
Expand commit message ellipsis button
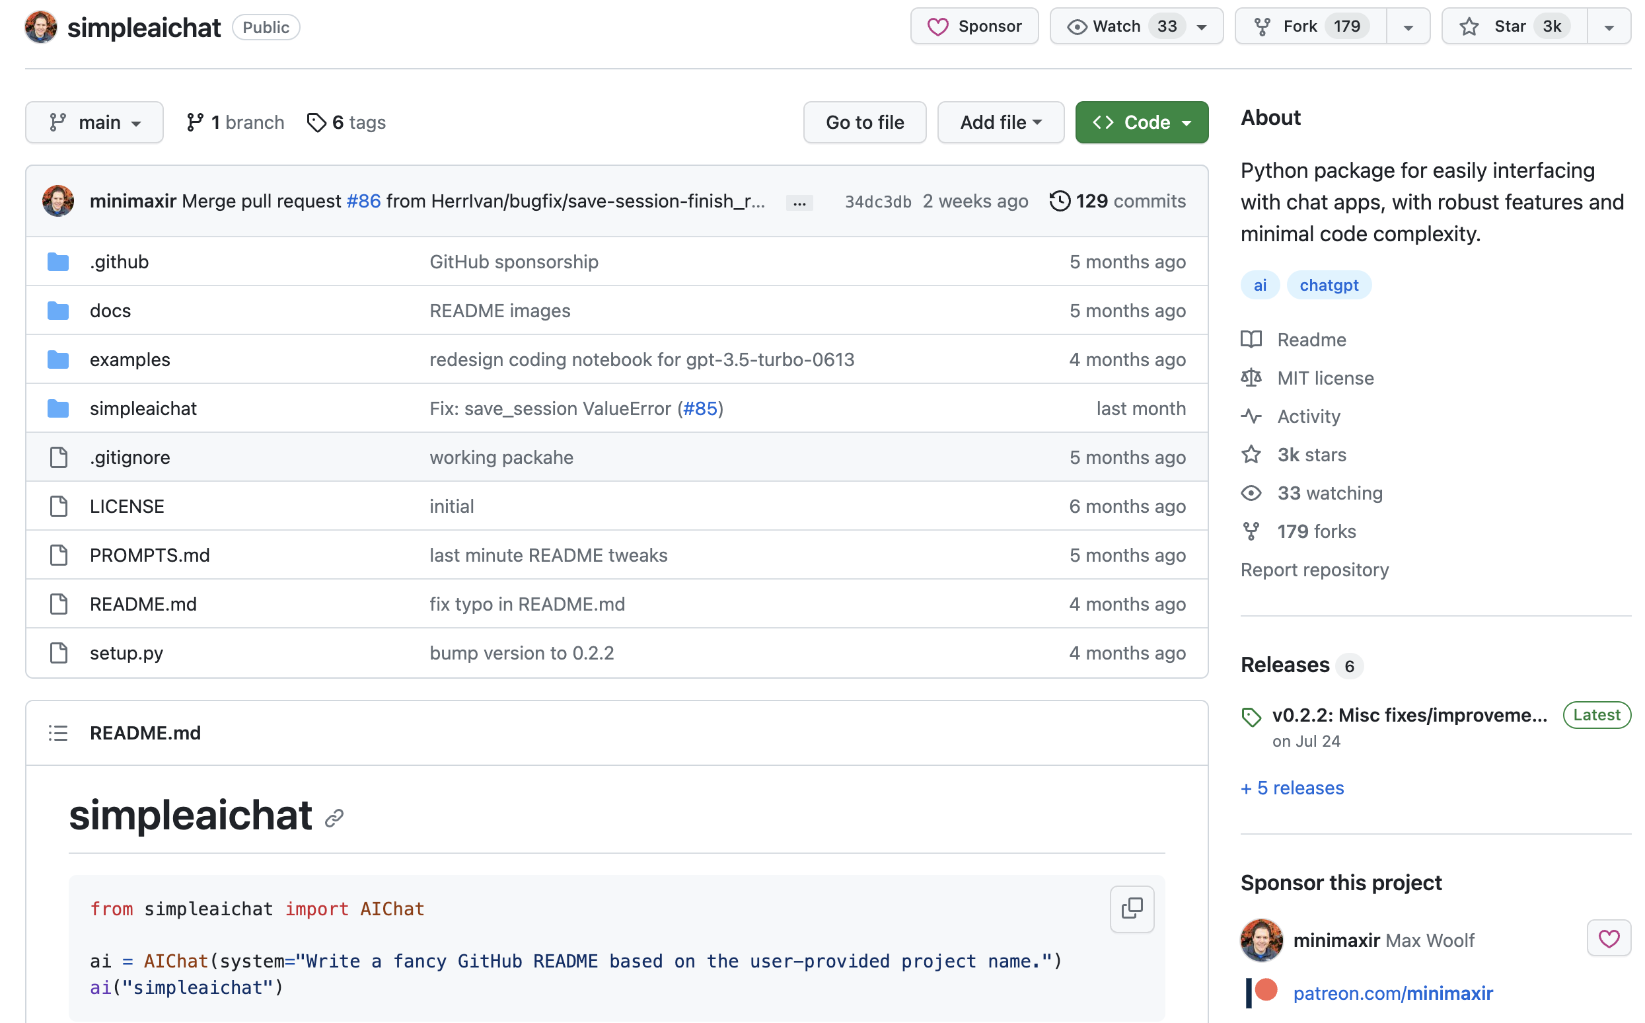click(x=799, y=202)
